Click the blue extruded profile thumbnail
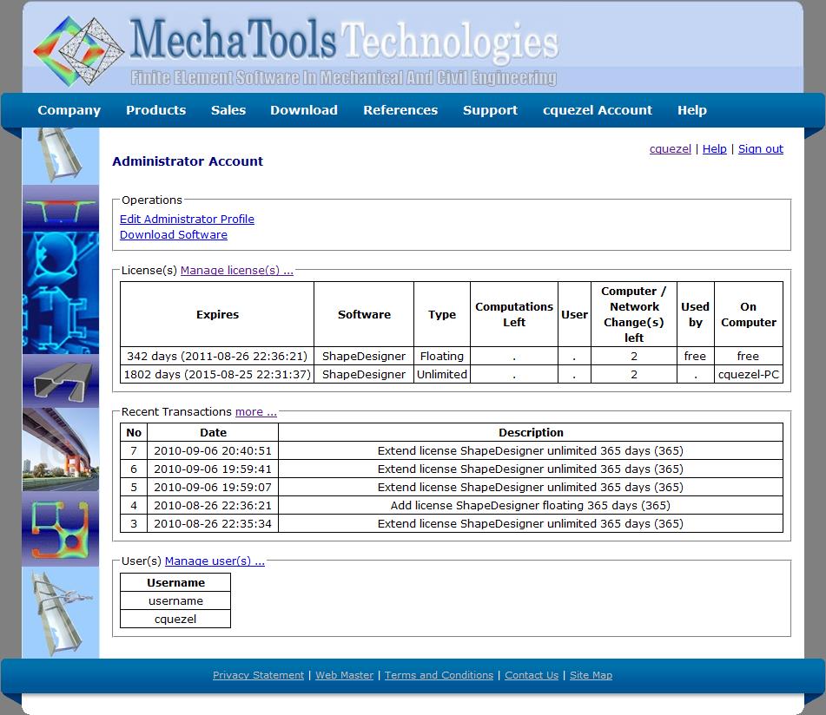The image size is (826, 715). click(61, 292)
